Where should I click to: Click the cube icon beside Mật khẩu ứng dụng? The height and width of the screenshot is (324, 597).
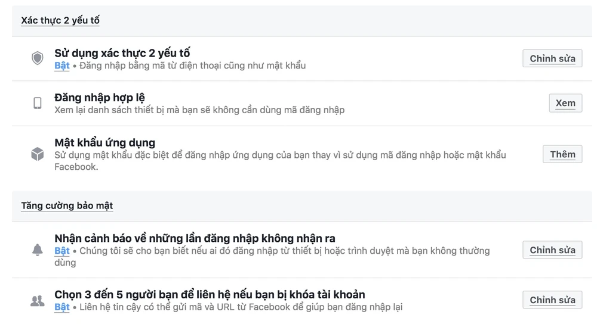pos(38,154)
